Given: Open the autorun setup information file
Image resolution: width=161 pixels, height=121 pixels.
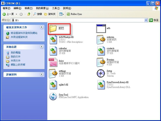Looking at the screenshot, I should tap(101, 40).
